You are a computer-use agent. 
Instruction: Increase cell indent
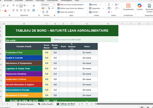click(28, 10)
